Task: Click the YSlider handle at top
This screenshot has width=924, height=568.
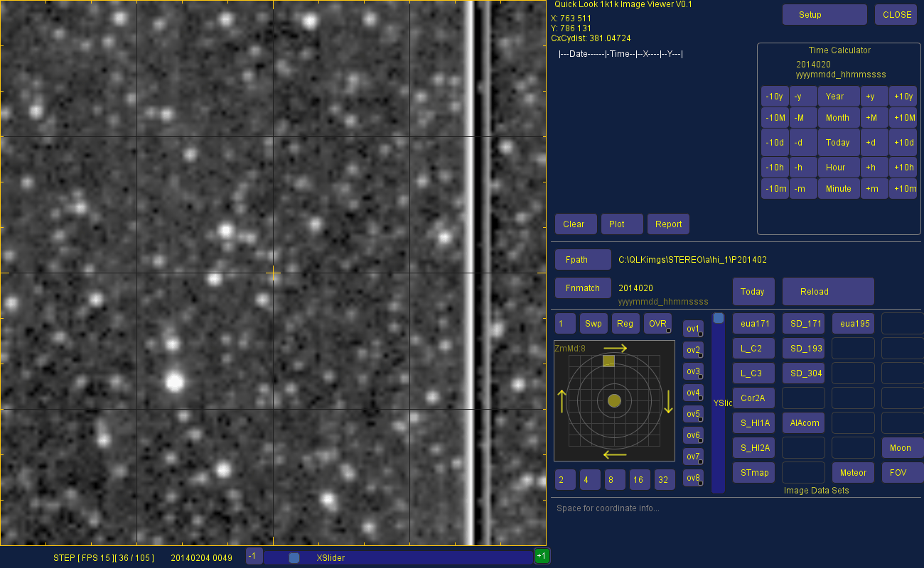Action: coord(719,318)
